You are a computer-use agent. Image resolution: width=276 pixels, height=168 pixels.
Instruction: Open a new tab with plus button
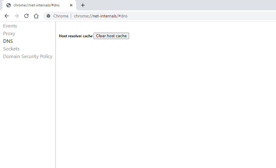pos(83,5)
